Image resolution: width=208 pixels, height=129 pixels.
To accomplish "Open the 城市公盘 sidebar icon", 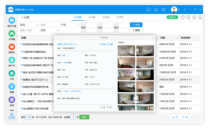I will tap(12, 20).
